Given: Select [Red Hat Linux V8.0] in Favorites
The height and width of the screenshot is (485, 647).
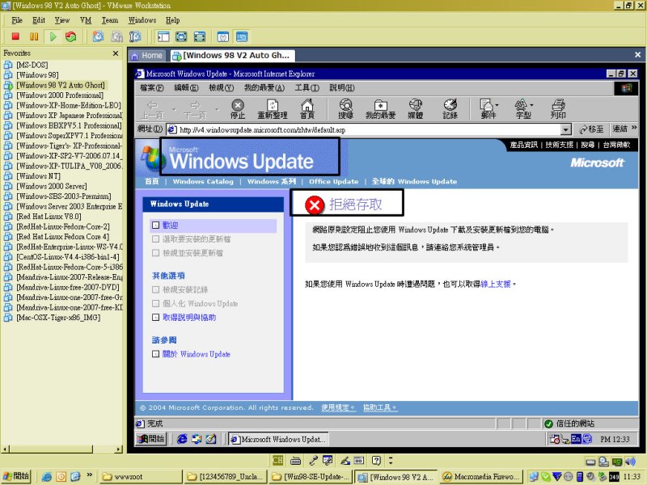Looking at the screenshot, I should (49, 217).
